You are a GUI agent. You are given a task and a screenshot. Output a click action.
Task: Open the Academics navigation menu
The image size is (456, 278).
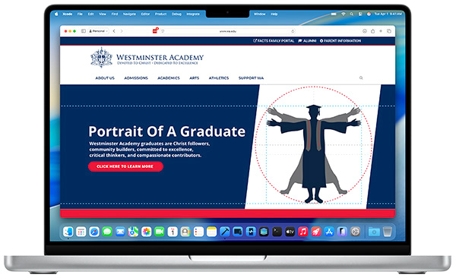(169, 78)
